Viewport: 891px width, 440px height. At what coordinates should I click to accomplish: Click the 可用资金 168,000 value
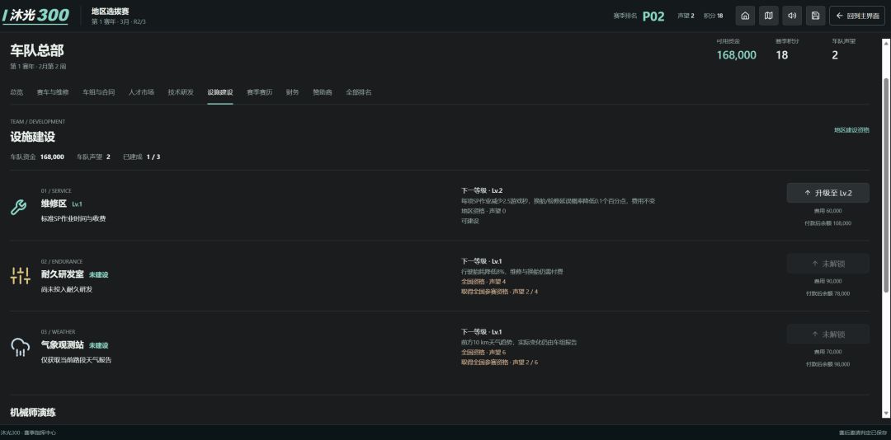point(737,55)
